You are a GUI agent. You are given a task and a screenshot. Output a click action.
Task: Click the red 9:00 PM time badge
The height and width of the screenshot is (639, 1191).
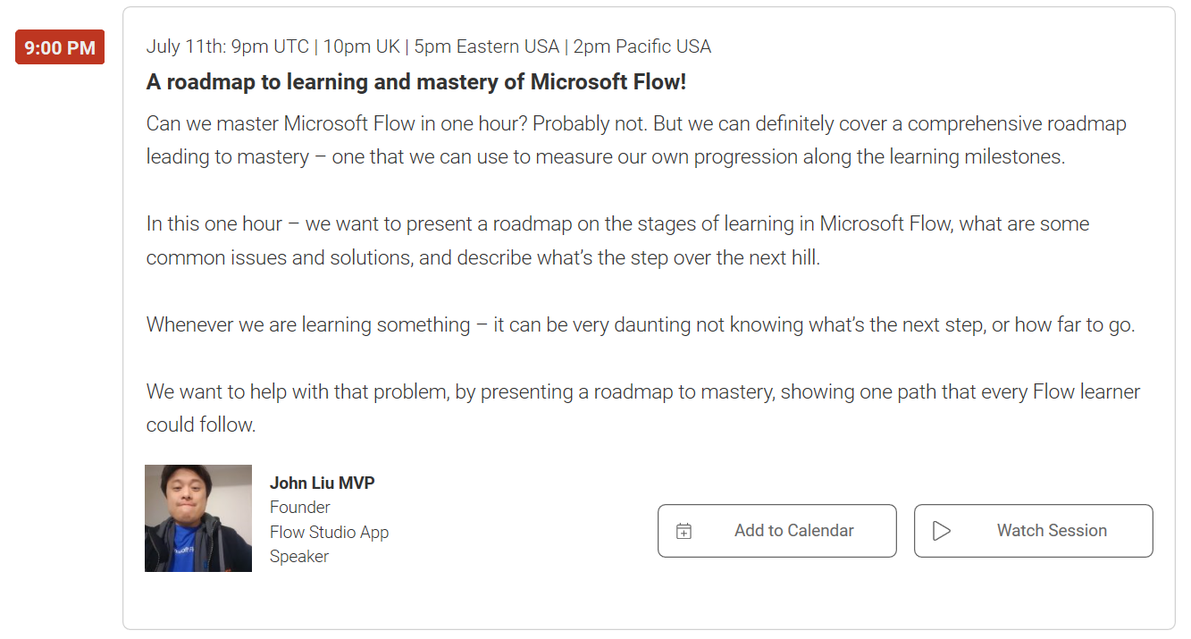pyautogui.click(x=60, y=47)
